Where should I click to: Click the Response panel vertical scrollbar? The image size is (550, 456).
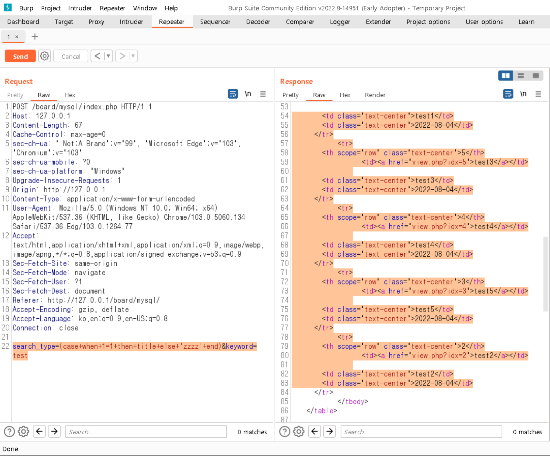tap(546, 274)
